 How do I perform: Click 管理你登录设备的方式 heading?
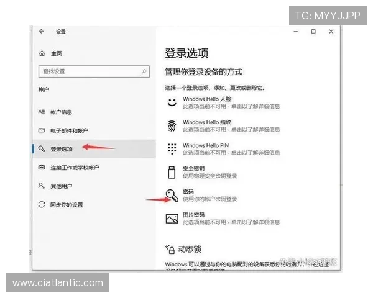pyautogui.click(x=204, y=71)
